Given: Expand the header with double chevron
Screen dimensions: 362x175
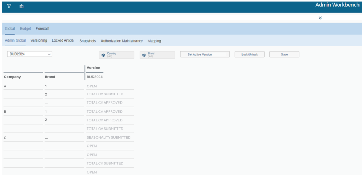Looking at the screenshot, I should click(x=320, y=18).
